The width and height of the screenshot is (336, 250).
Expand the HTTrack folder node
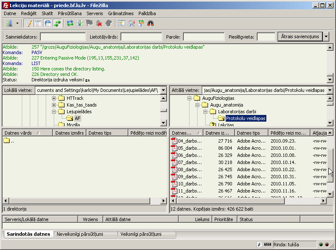(x=54, y=98)
